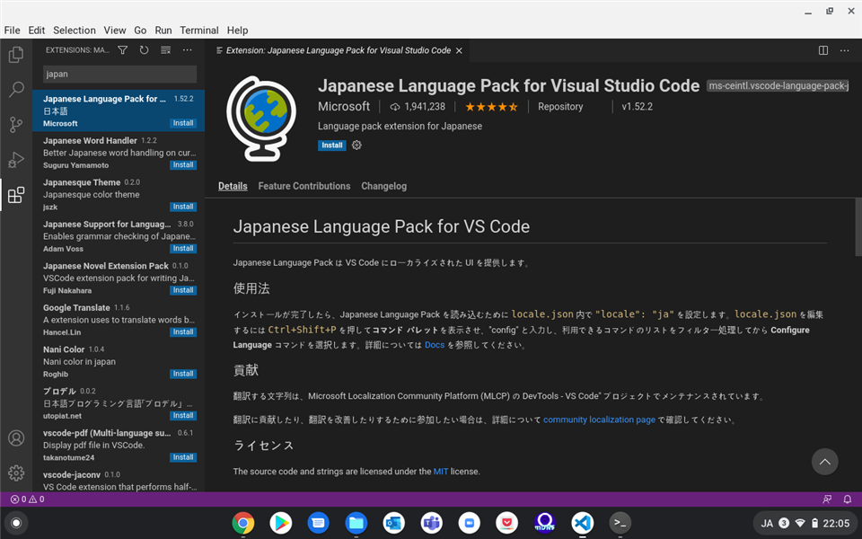Install the Nani Color extension
The height and width of the screenshot is (539, 862).
tap(183, 374)
